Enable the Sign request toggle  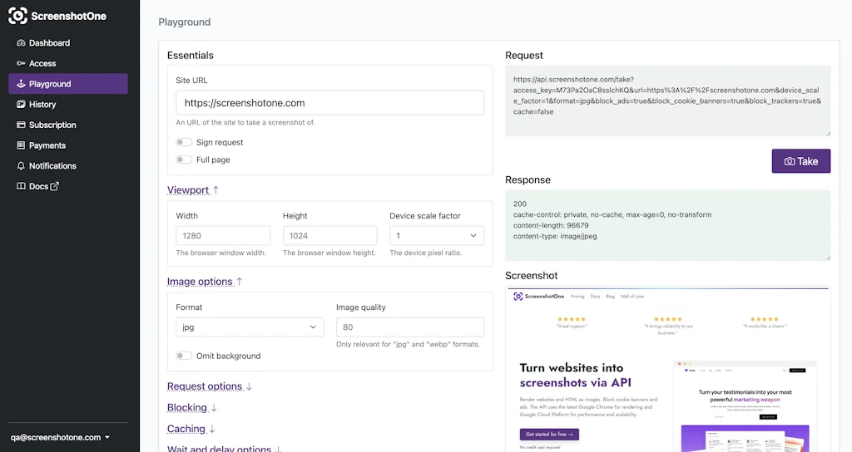click(184, 143)
